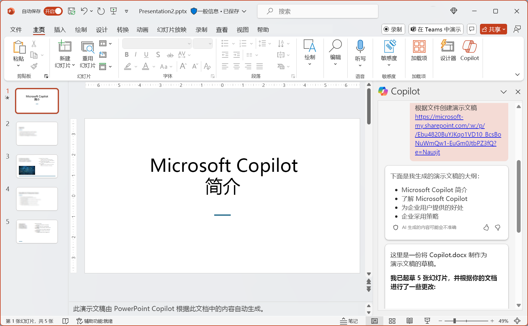Click the 加载项 add-ins icon
Screen dimensions: 528x326
pos(419,46)
